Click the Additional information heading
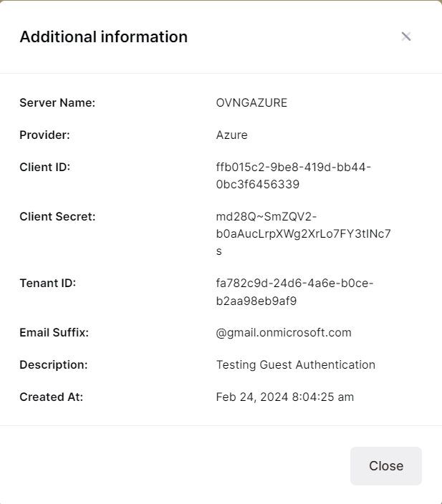442x504 pixels. 103,37
